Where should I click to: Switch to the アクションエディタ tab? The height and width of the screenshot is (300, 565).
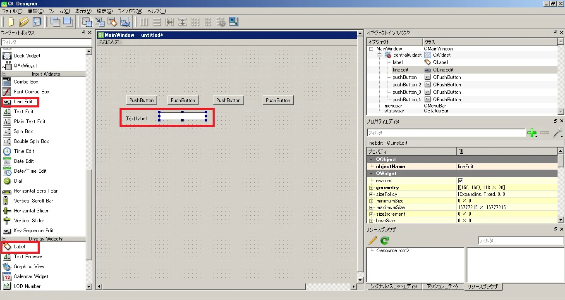point(443,286)
